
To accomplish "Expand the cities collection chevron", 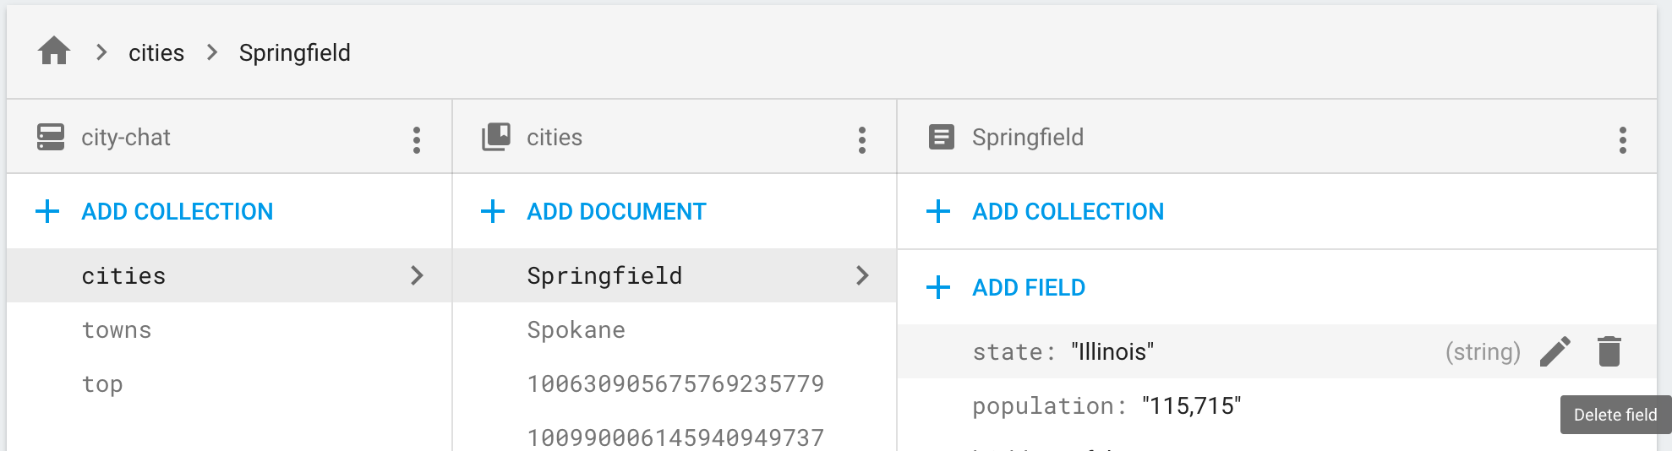I will (x=416, y=275).
